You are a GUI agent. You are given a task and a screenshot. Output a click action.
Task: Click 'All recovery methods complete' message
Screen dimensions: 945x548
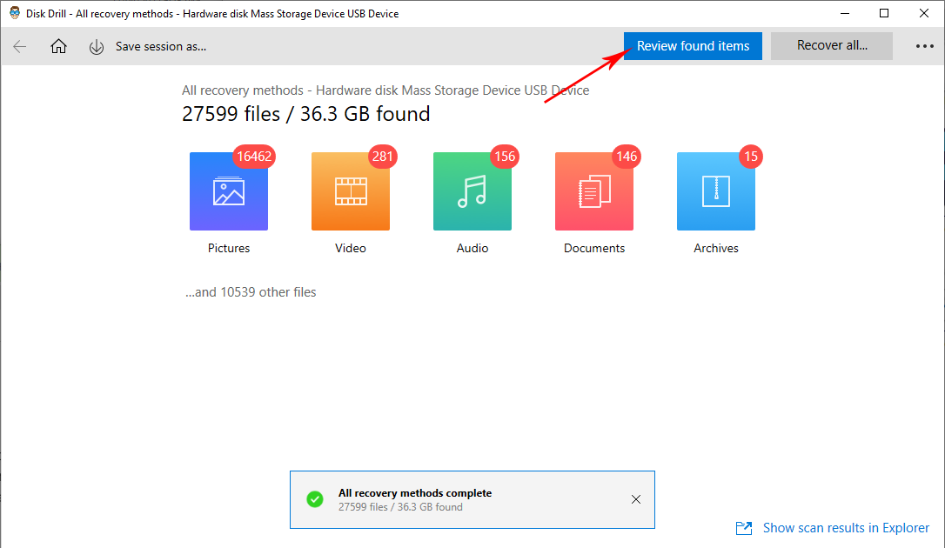pos(415,492)
